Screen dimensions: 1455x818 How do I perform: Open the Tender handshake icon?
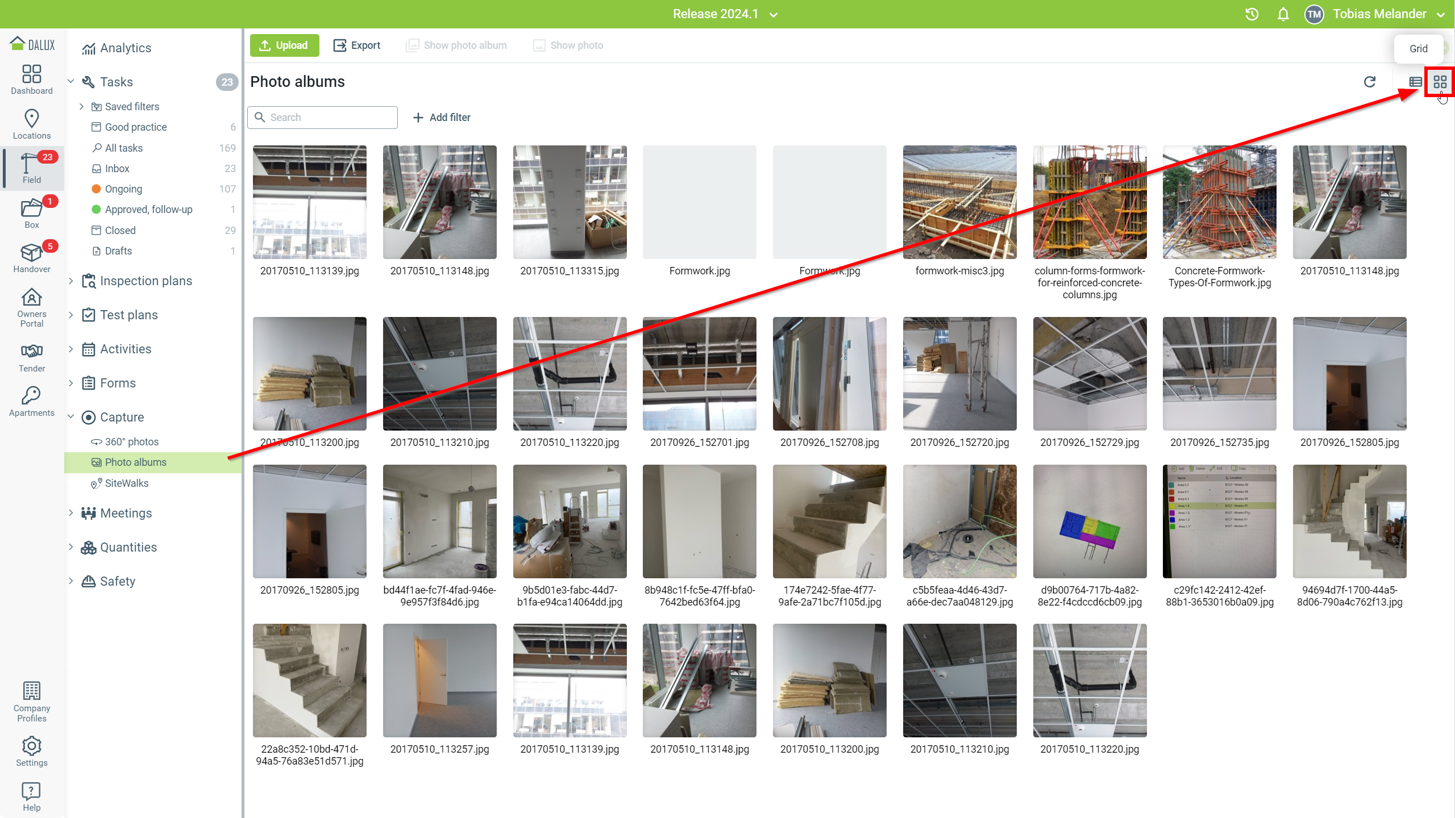tap(32, 357)
